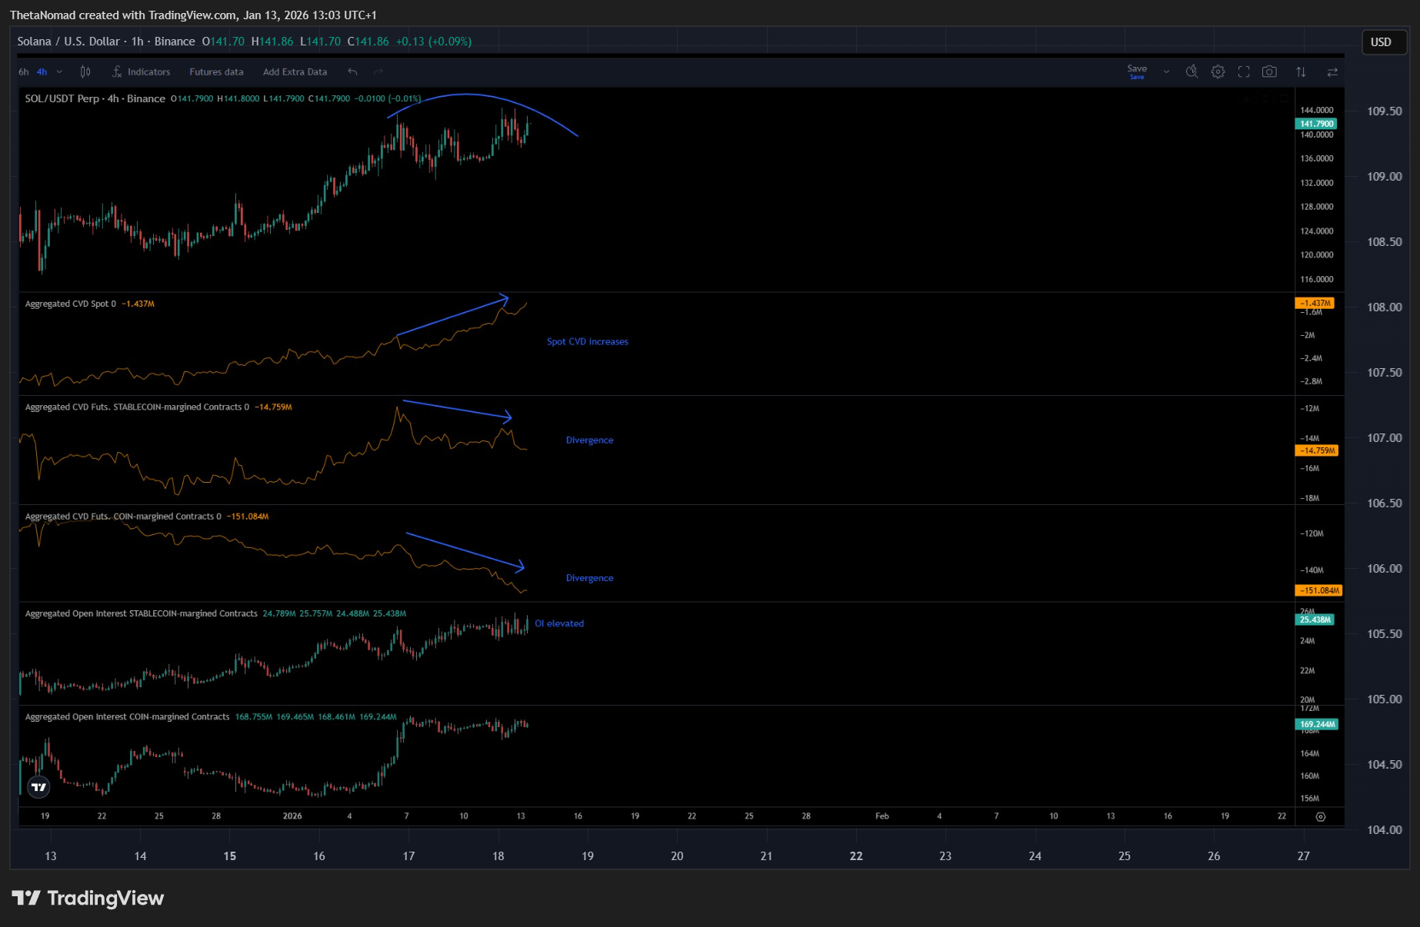Click the -1.437M Spot CVD axis label
1420x927 pixels.
[x=1315, y=303]
